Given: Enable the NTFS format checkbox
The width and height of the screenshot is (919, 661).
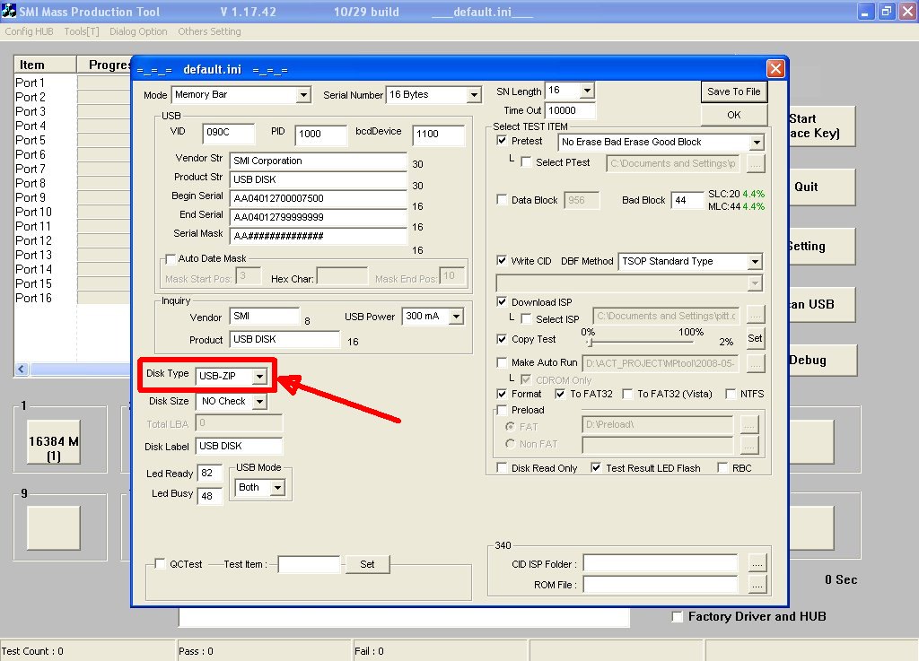Looking at the screenshot, I should click(731, 394).
